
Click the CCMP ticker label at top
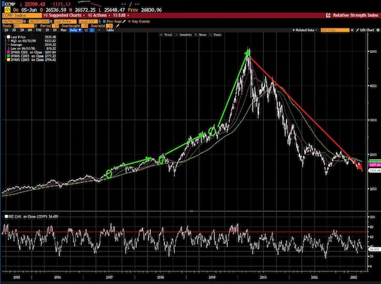(x=10, y=4)
